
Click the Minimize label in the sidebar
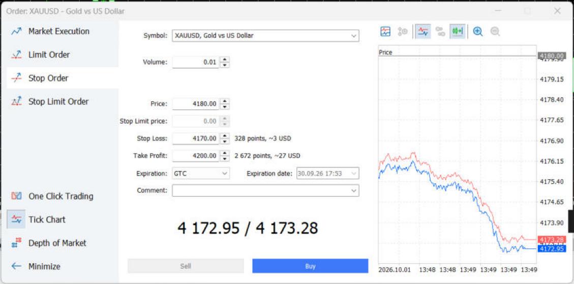pyautogui.click(x=44, y=266)
